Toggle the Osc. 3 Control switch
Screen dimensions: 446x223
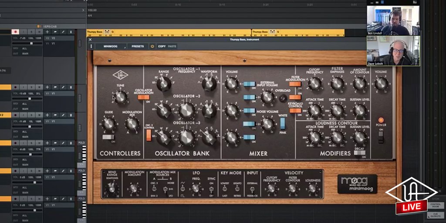click(x=149, y=135)
